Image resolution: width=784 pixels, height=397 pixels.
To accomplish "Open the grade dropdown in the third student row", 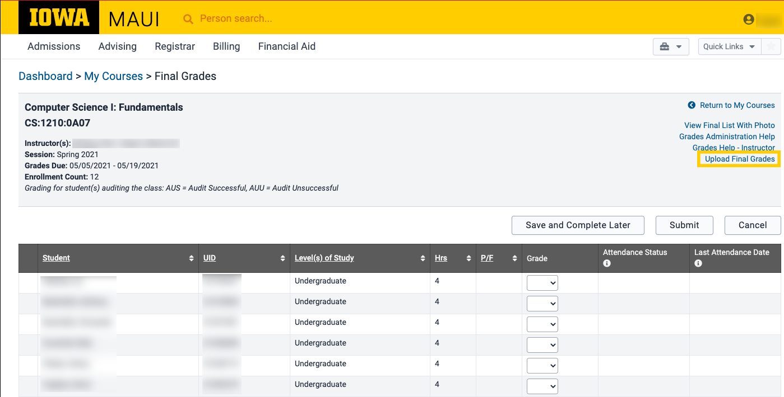I will coord(542,325).
